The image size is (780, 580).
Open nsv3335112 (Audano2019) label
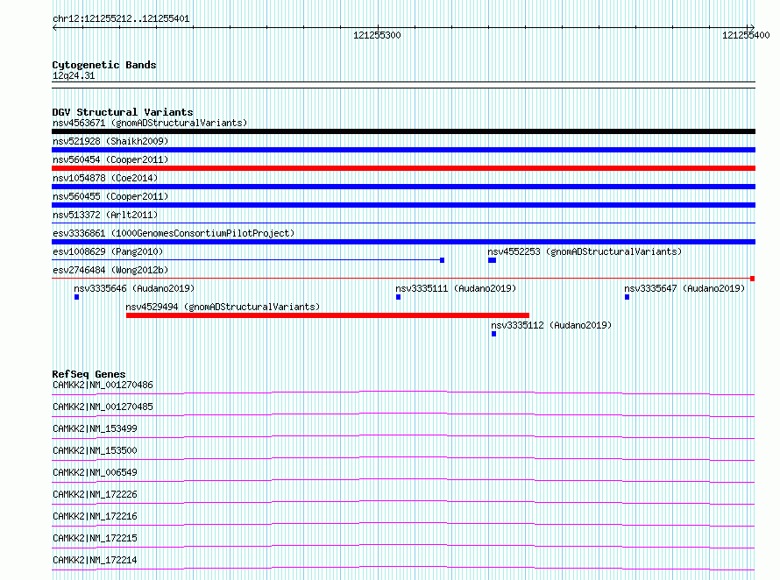click(551, 325)
